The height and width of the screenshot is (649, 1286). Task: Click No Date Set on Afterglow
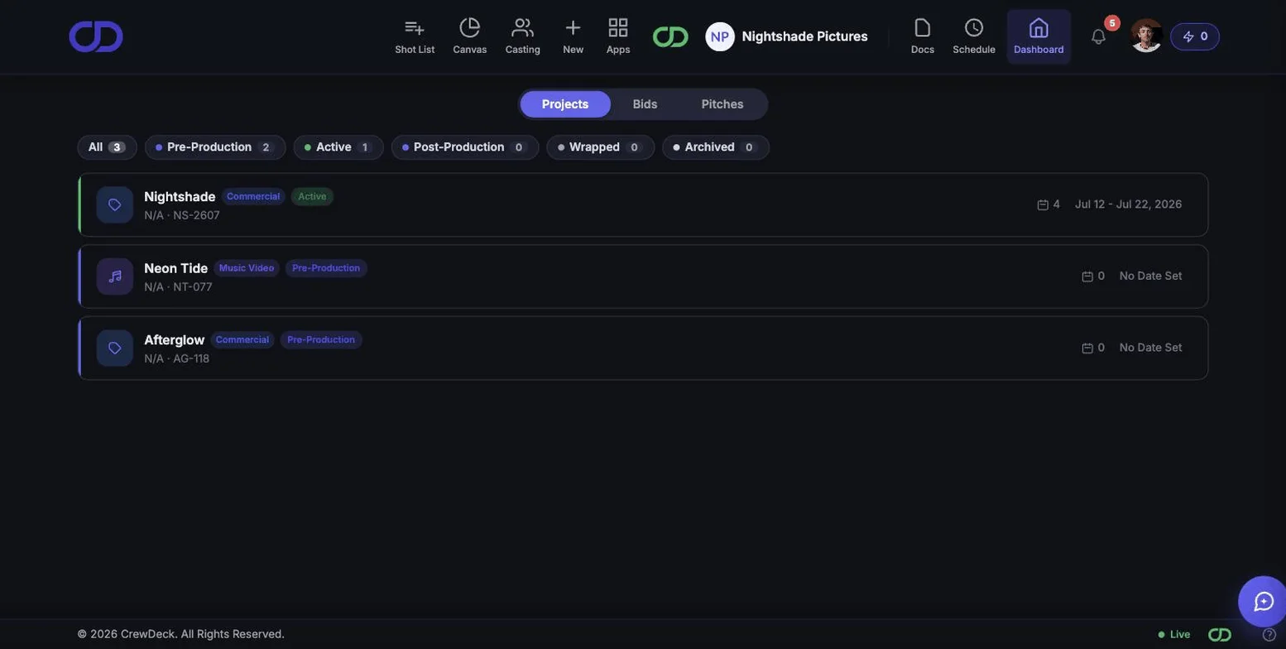point(1151,349)
